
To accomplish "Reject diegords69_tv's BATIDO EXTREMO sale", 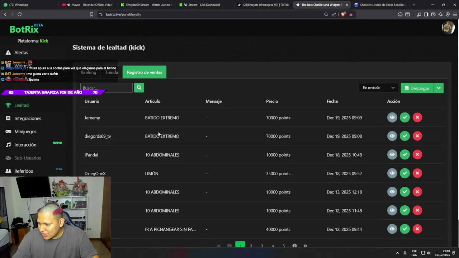I will point(417,136).
